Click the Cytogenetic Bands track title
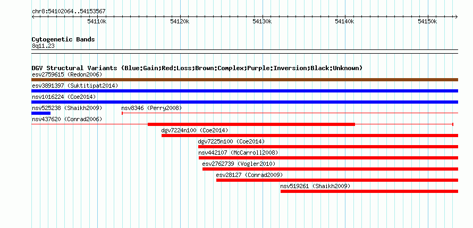This screenshot has height=228, width=473. (x=63, y=39)
